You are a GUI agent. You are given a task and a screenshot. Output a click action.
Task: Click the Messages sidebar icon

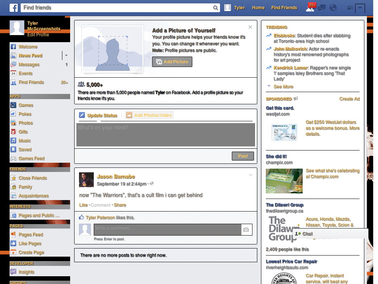(13, 65)
